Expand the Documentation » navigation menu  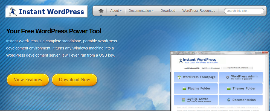point(141,11)
